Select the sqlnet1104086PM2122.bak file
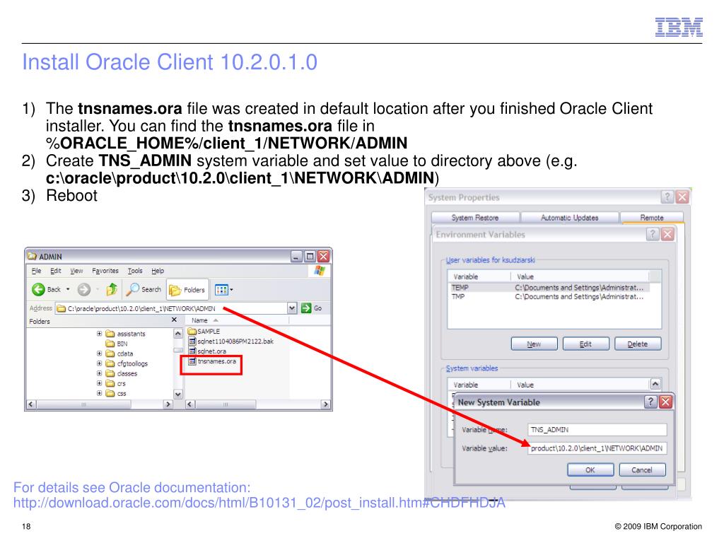Image resolution: width=724 pixels, height=543 pixels. pos(231,341)
